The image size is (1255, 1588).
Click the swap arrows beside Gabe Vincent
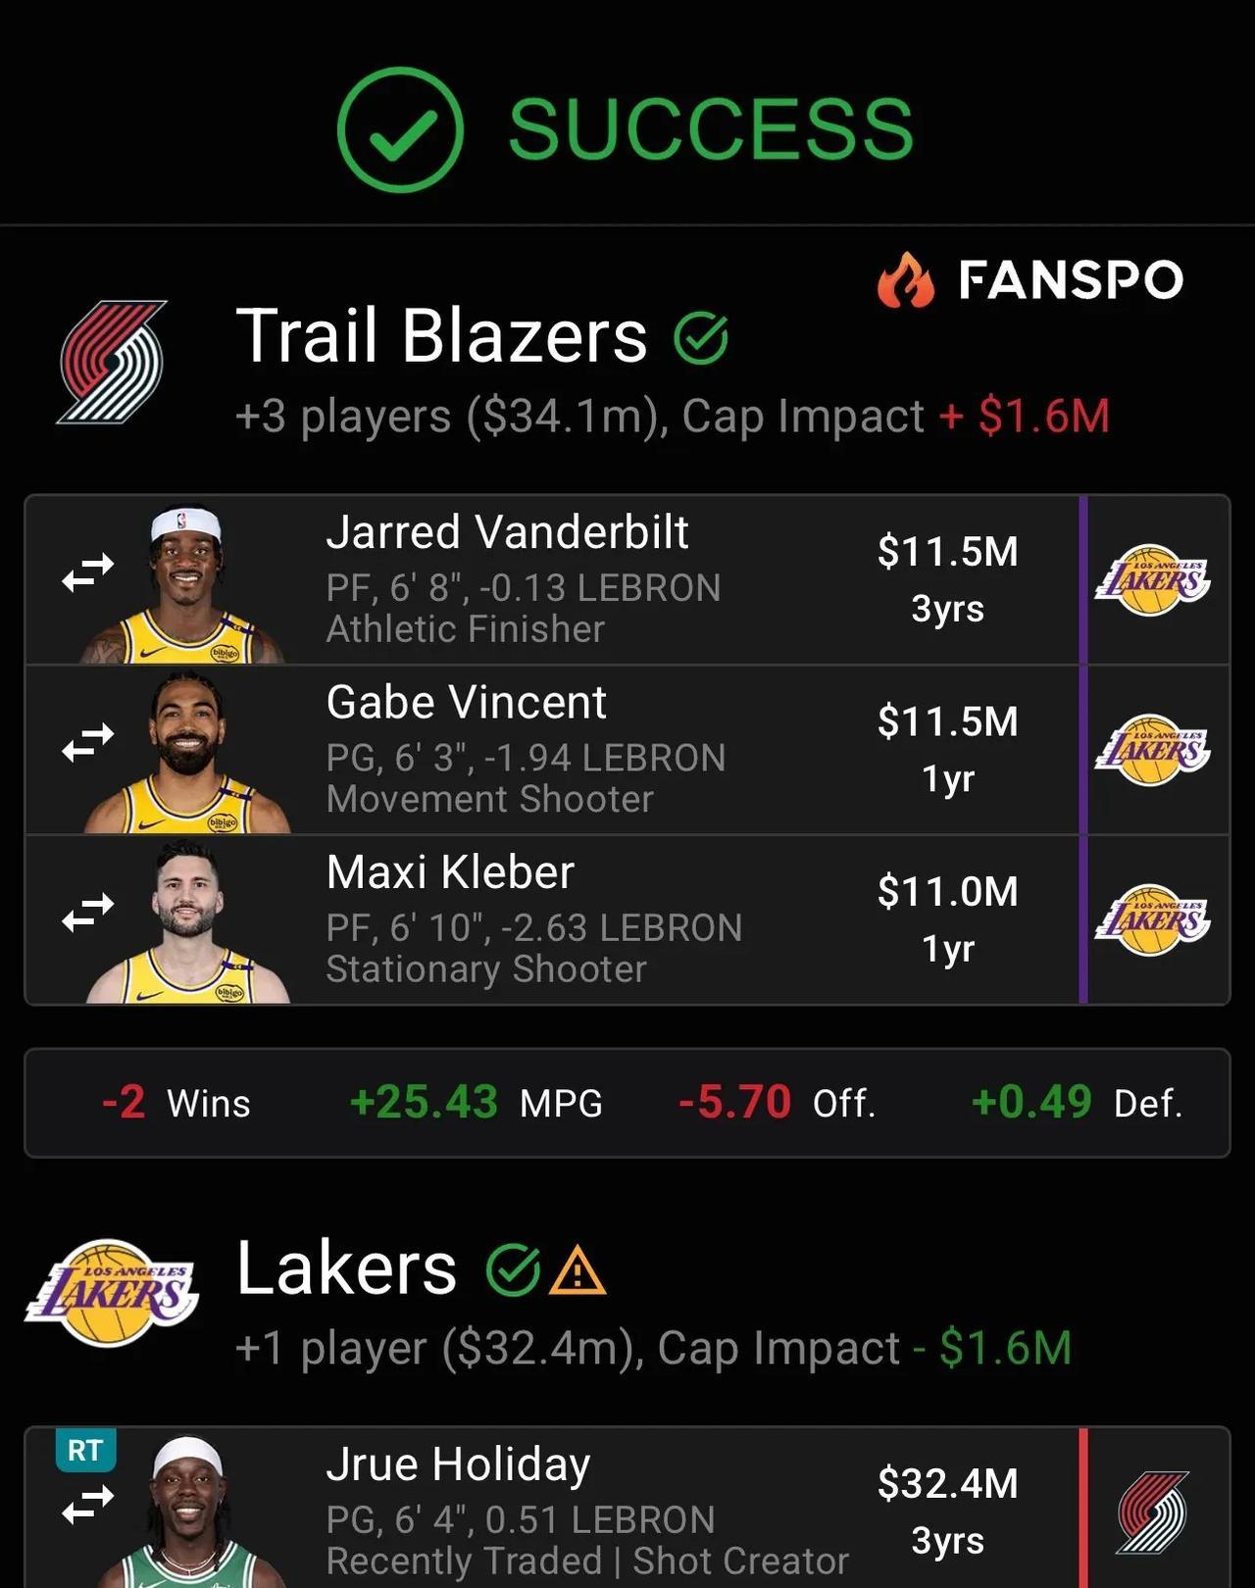[x=88, y=743]
